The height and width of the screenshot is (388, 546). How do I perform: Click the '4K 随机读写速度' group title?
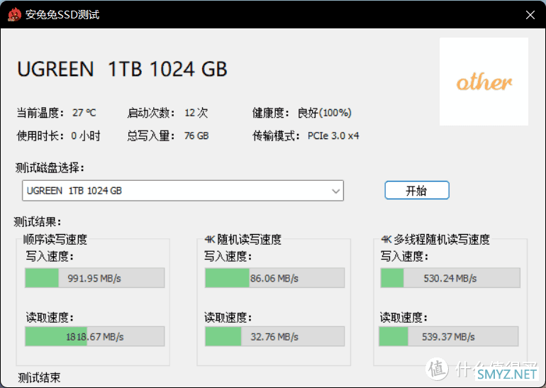coord(243,239)
